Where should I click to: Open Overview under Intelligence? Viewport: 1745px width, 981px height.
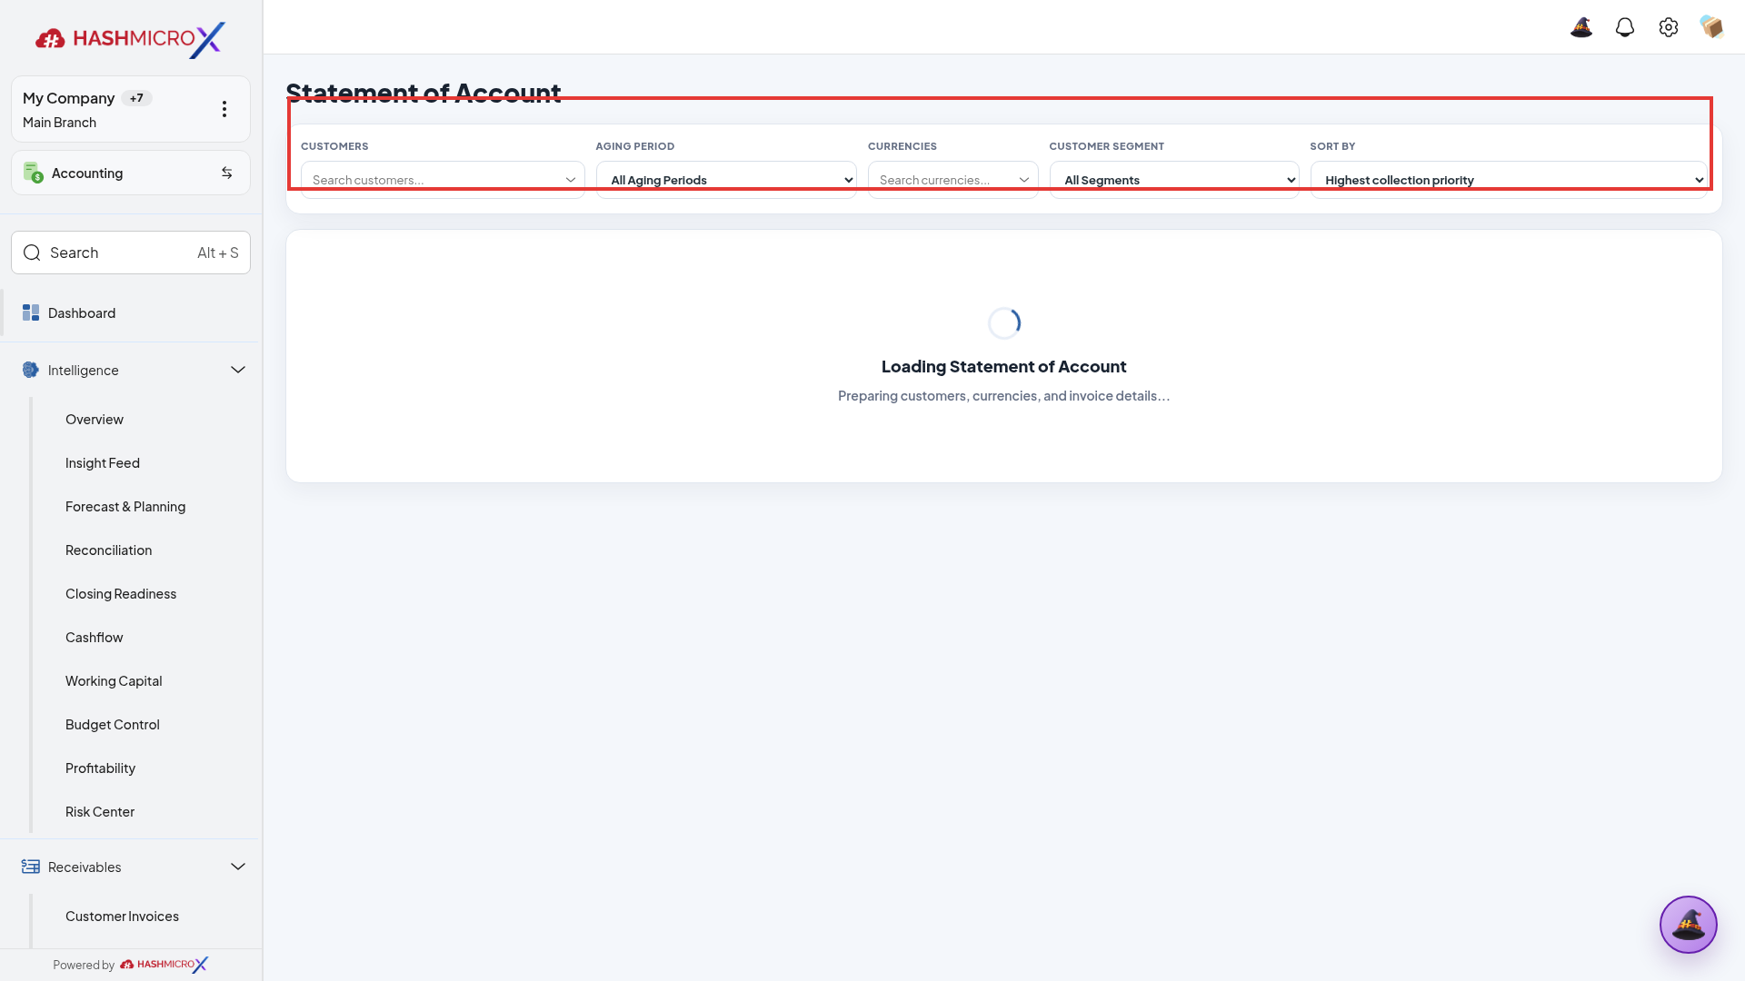(95, 420)
